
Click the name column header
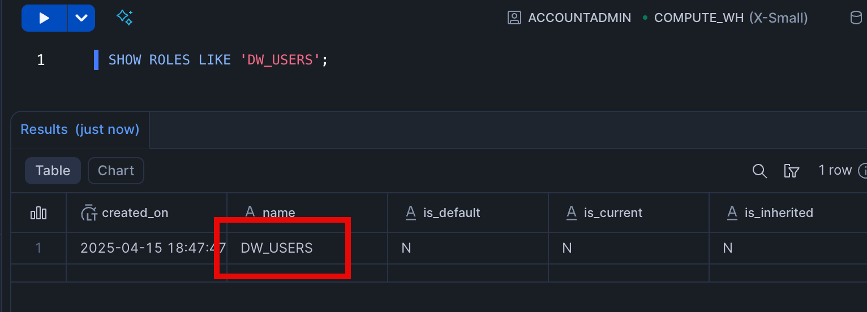[x=278, y=213]
